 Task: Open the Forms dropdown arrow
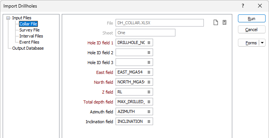point(262,43)
